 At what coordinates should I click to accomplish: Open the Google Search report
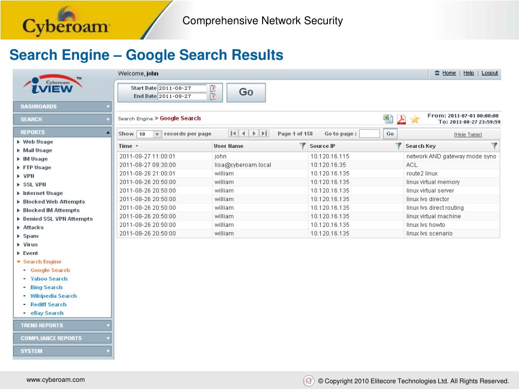(x=50, y=270)
